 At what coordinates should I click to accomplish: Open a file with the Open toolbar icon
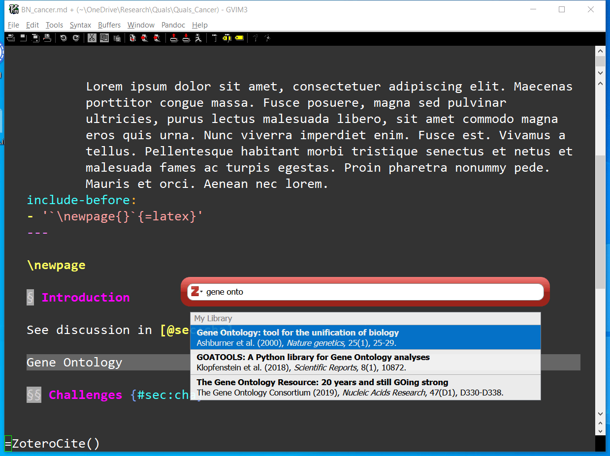click(x=10, y=38)
